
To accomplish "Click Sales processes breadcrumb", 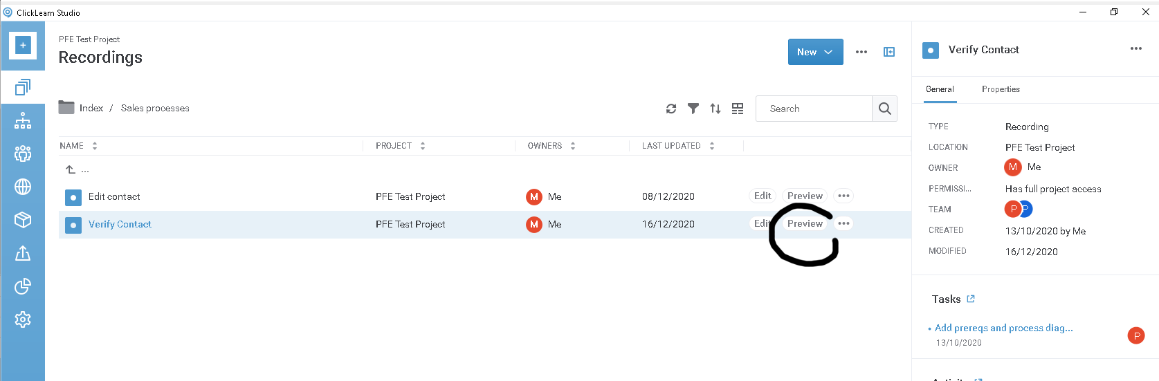I will click(155, 108).
